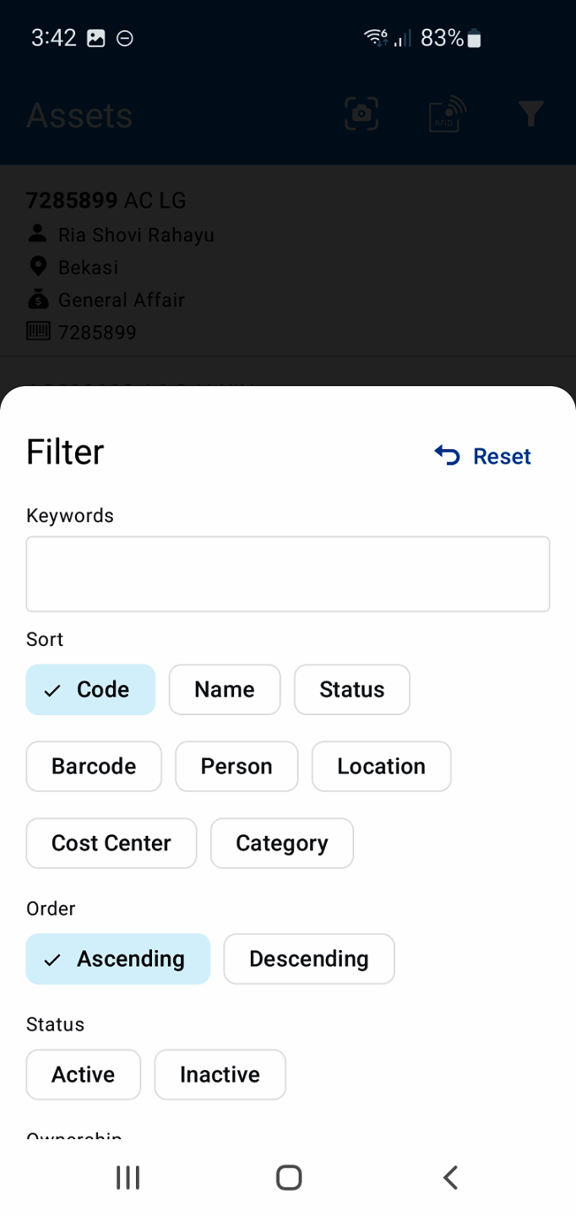The image size is (576, 1216).
Task: Deselect the Code sort chip
Action: [91, 690]
